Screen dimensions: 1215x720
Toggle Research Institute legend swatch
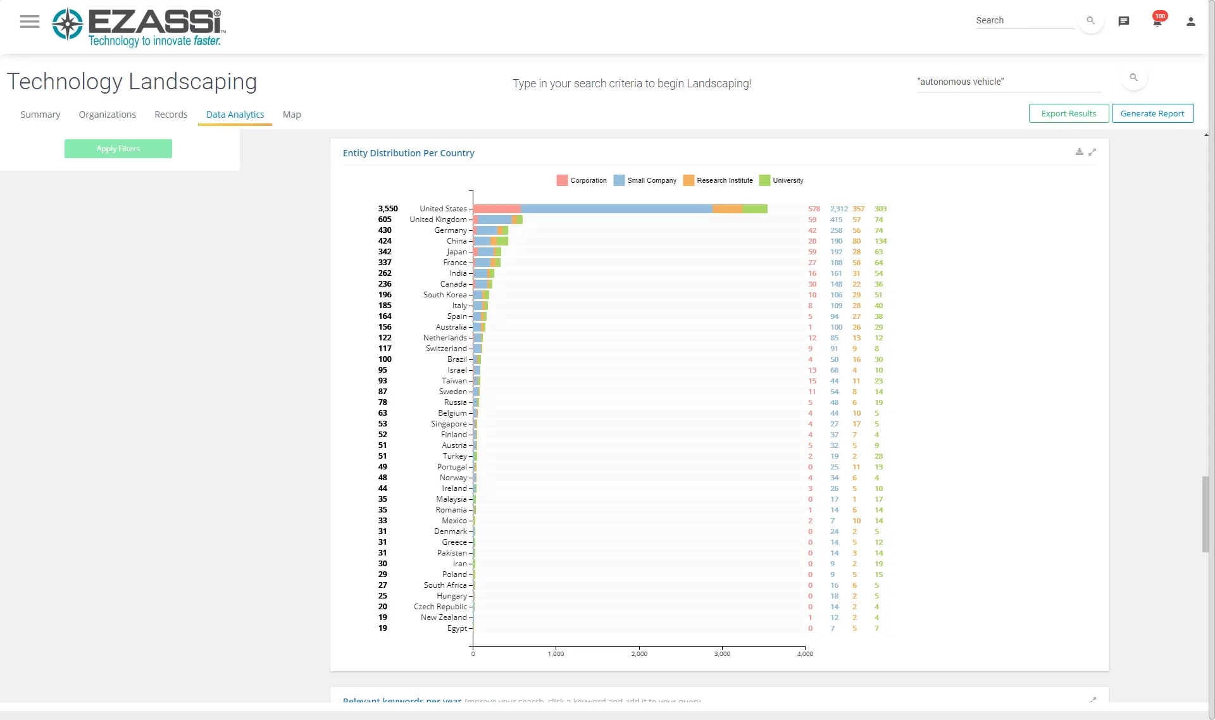point(688,180)
